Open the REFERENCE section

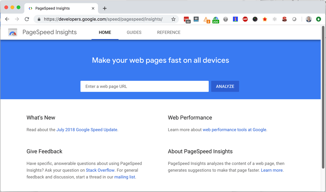[169, 32]
